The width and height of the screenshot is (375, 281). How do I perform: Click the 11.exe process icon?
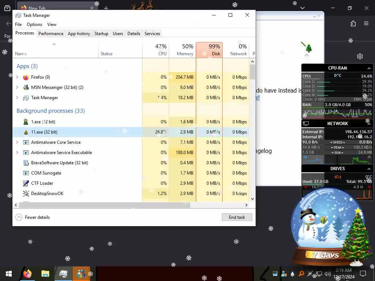pyautogui.click(x=26, y=132)
